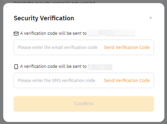Focus the email verification code field
167x124 pixels.
tap(58, 47)
